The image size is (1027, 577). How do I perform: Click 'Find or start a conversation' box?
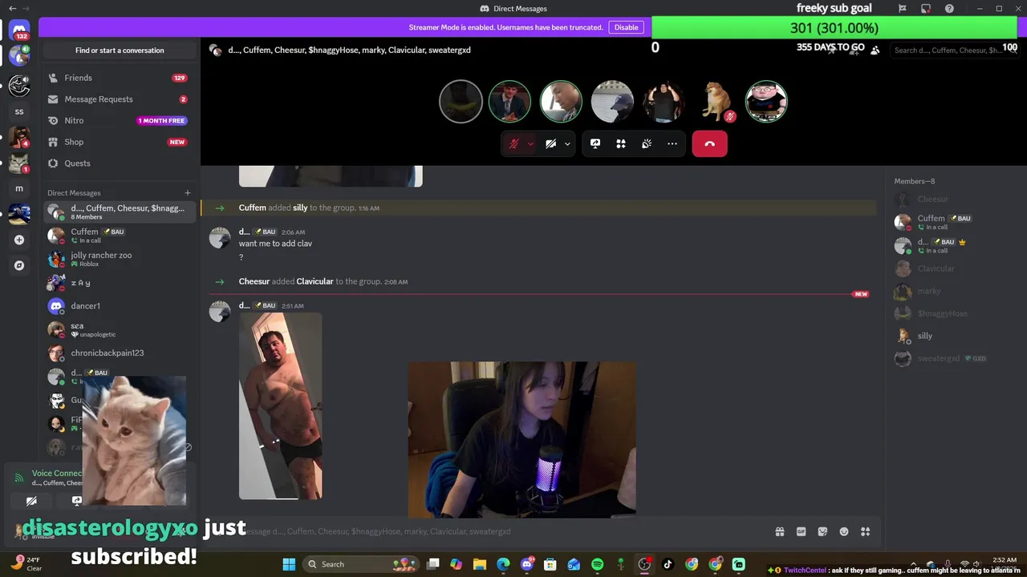[120, 50]
